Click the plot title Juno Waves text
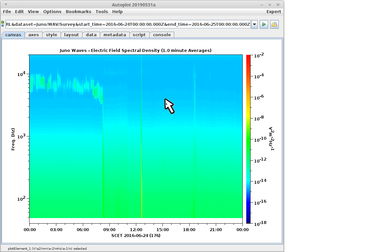Viewport: 392px width, 252px height. click(135, 50)
